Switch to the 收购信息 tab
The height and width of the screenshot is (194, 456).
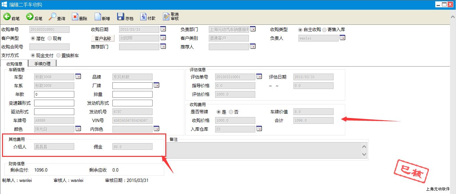pos(14,64)
